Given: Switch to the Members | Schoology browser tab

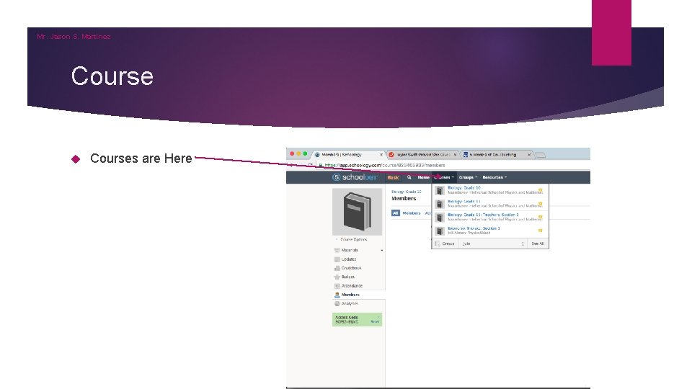Looking at the screenshot, I should [x=349, y=155].
